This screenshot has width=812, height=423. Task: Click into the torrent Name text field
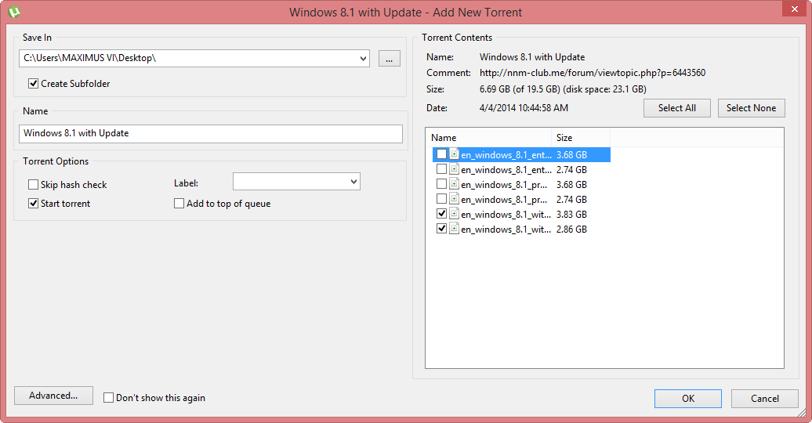211,134
